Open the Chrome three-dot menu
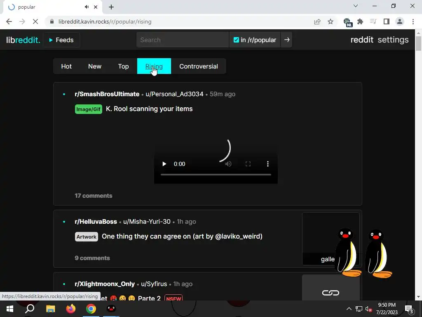Viewport: 422px width, 317px height. [413, 21]
